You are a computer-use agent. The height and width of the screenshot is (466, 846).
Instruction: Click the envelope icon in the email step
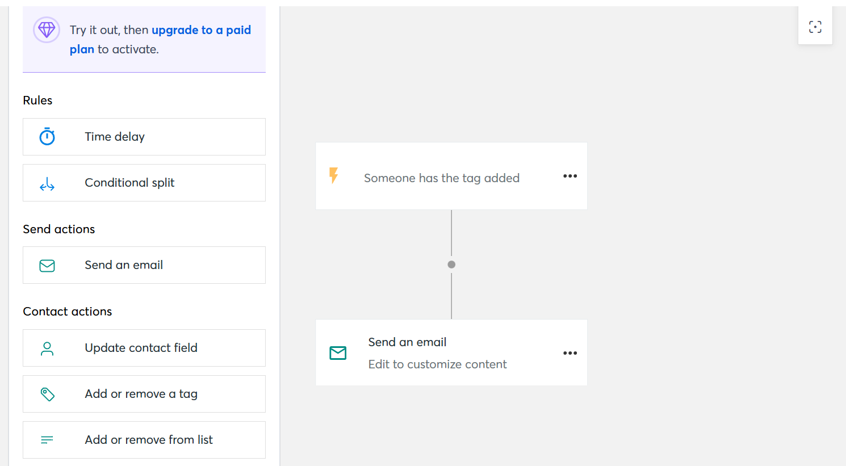pos(338,353)
